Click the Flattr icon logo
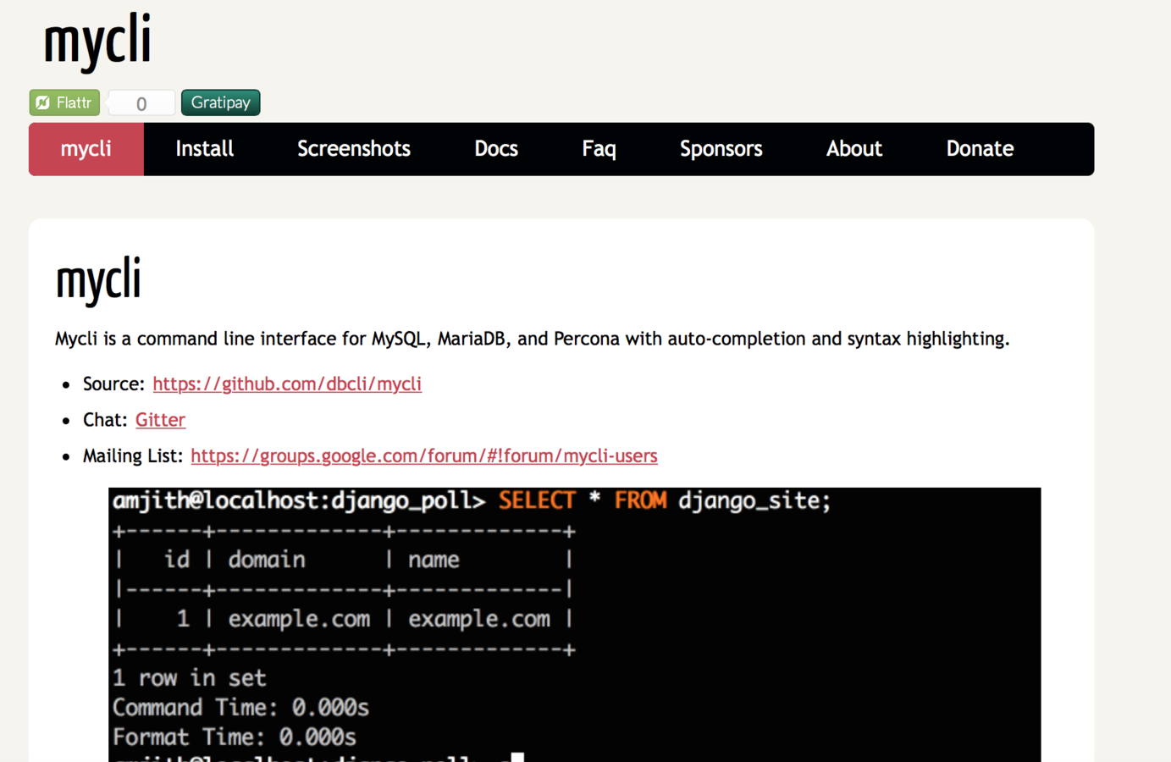Image resolution: width=1171 pixels, height=762 pixels. 43,102
